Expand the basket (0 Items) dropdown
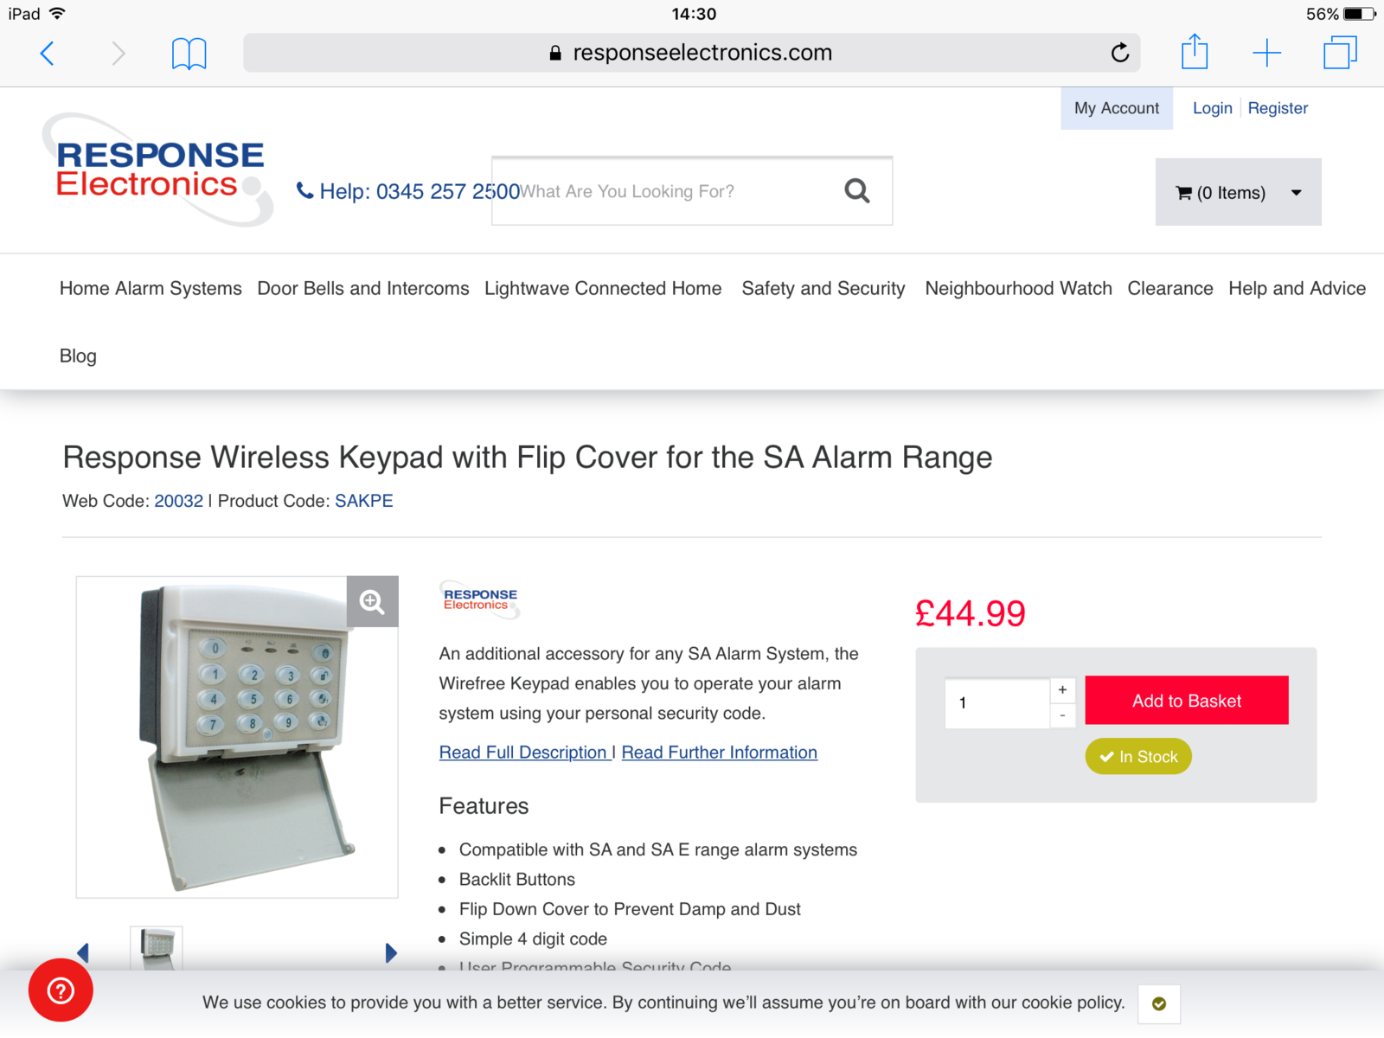Screen dimensions: 1384x1038 pyautogui.click(x=1239, y=192)
